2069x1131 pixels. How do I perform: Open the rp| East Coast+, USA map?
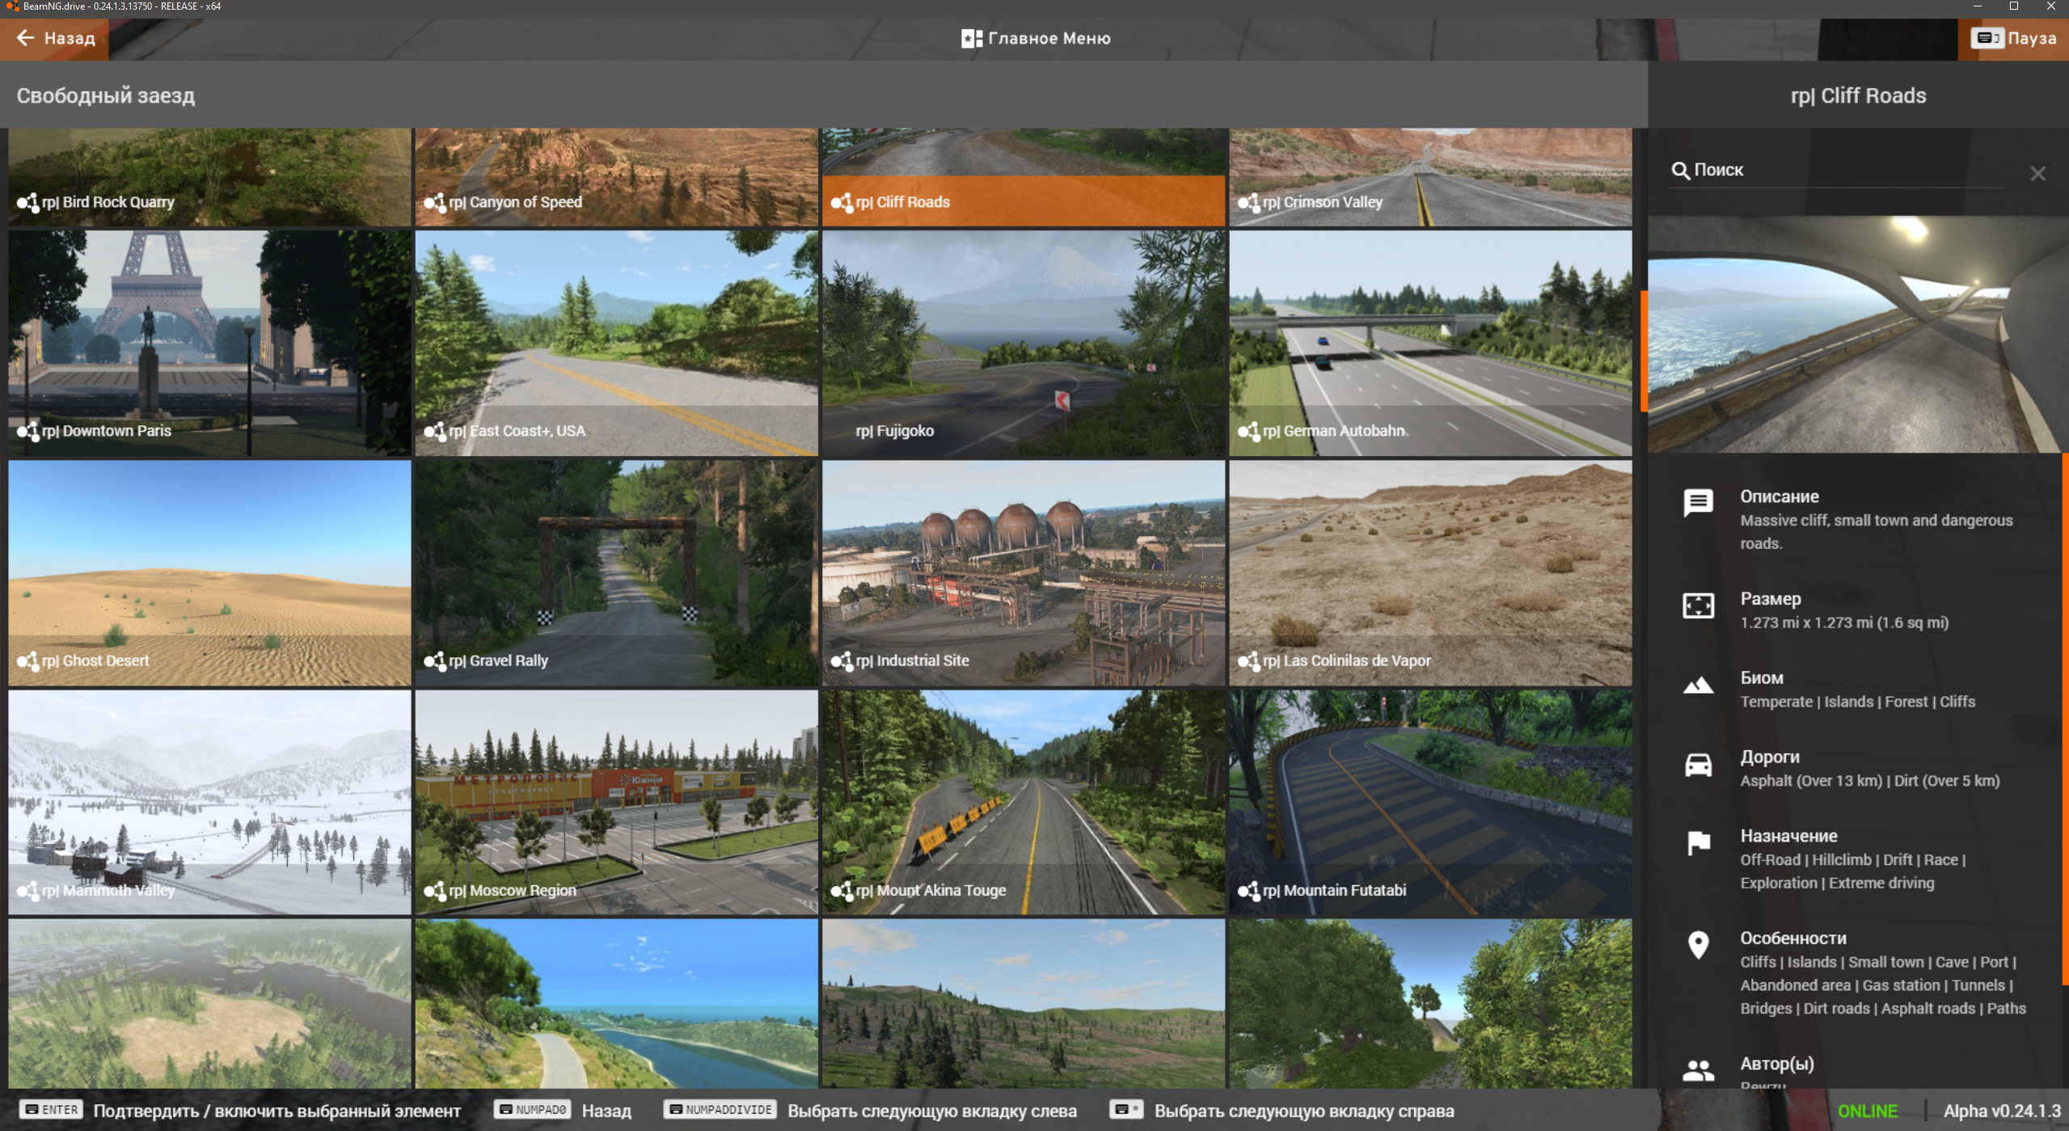[617, 344]
